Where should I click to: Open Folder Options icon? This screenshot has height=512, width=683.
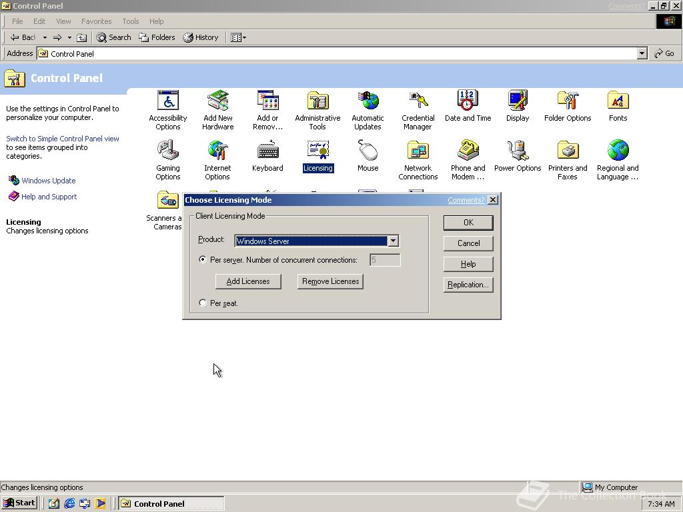coord(568,106)
